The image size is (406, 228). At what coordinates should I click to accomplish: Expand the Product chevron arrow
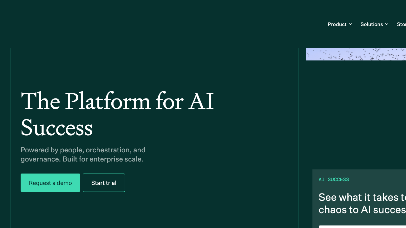click(x=350, y=24)
